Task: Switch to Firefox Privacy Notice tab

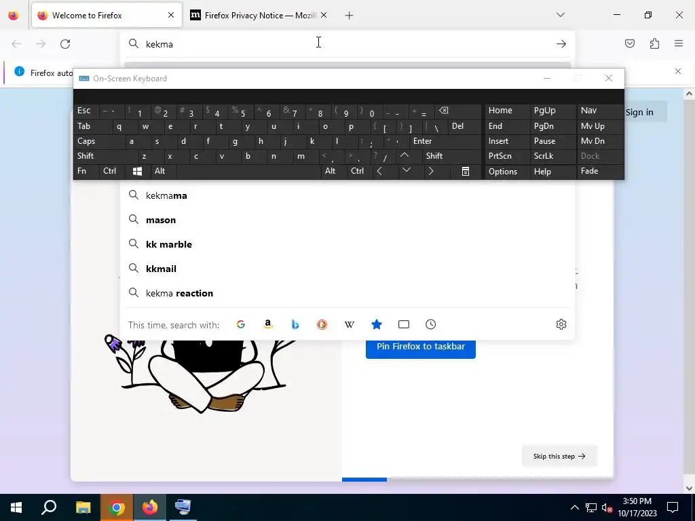Action: pos(259,16)
